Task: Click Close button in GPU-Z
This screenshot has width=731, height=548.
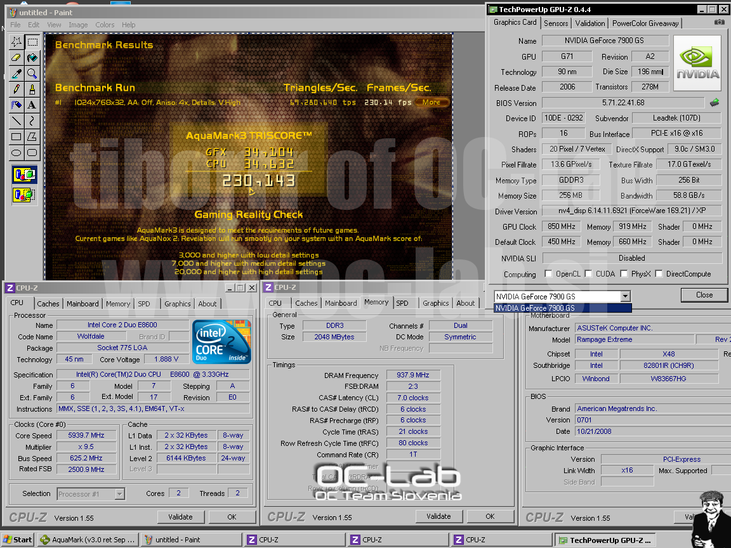Action: 704,295
